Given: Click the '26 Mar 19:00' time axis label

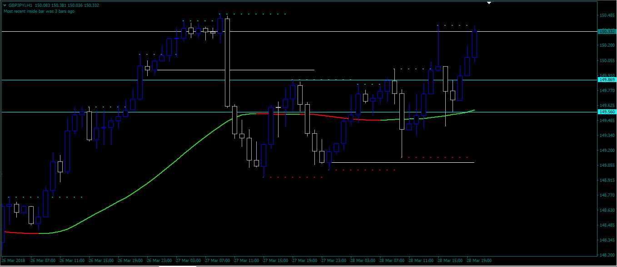Looking at the screenshot, I should coord(130,261).
